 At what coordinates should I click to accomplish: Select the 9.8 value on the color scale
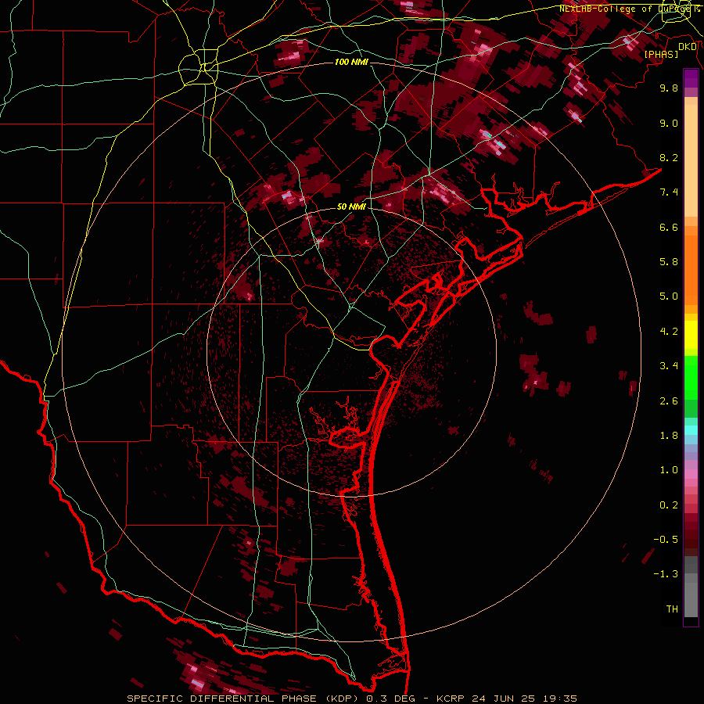pos(669,88)
